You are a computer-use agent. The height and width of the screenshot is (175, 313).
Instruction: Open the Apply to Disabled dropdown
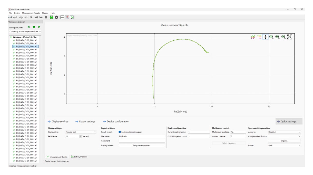tap(284, 132)
